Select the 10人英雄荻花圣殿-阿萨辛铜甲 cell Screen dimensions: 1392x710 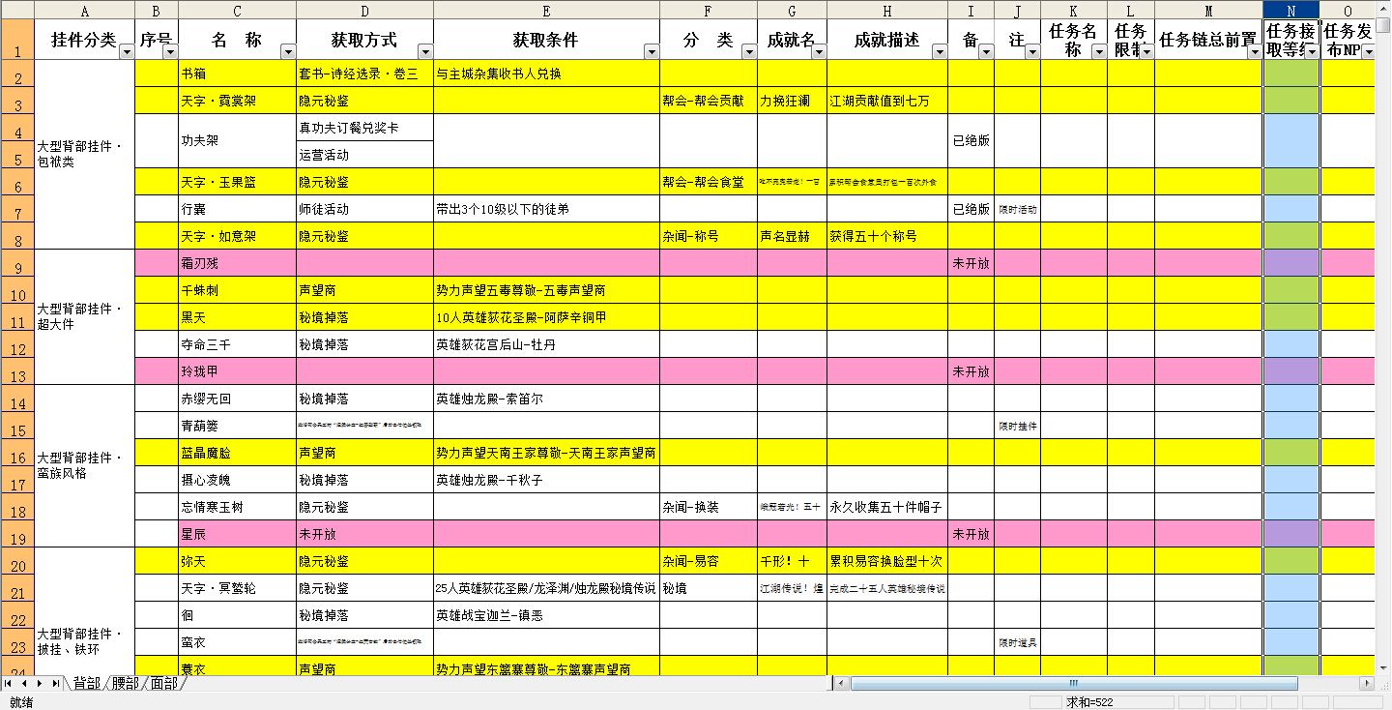click(x=546, y=317)
